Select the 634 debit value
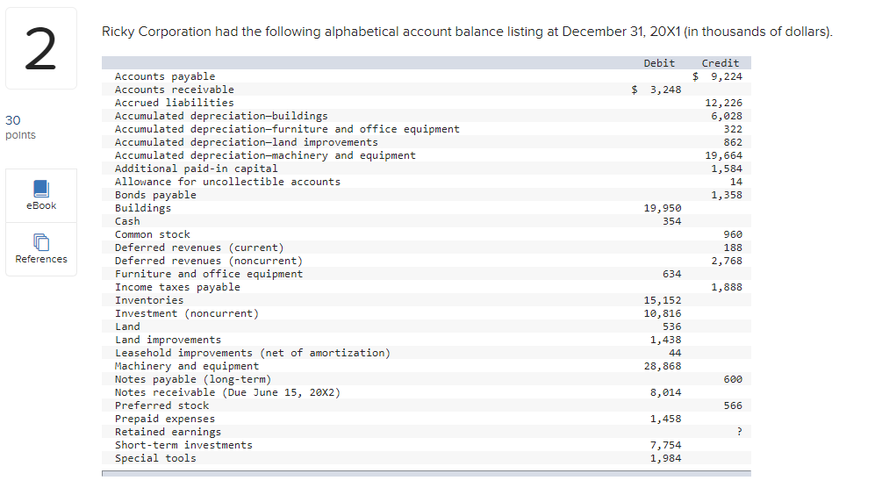This screenshot has height=495, width=875. click(672, 274)
